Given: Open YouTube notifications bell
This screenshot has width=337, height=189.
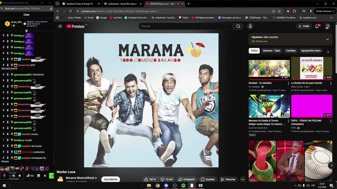Looking at the screenshot, I should click(x=317, y=26).
